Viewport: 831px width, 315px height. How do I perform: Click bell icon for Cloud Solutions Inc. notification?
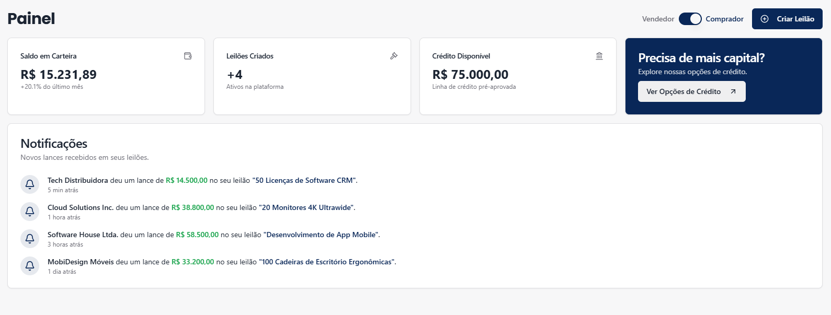[30, 212]
